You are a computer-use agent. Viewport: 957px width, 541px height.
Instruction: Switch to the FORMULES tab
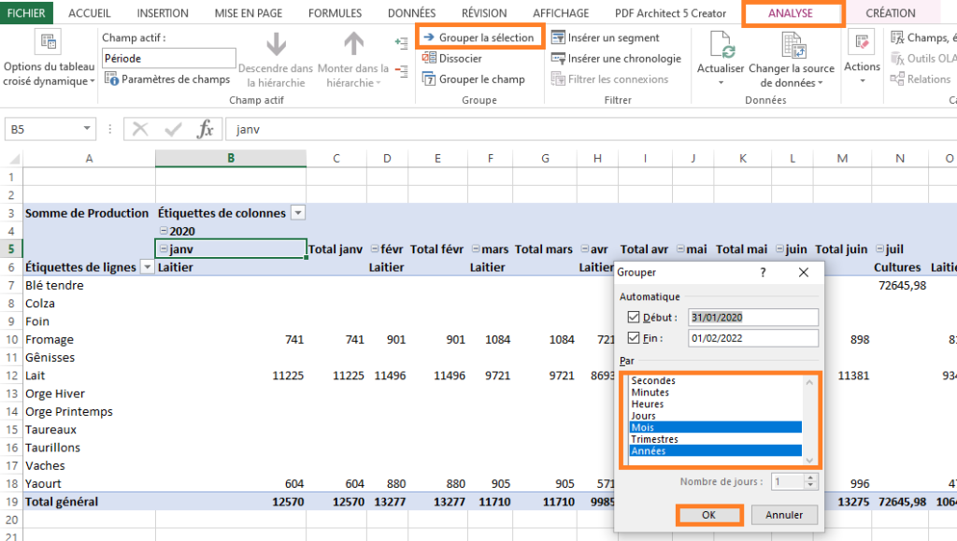tap(336, 13)
